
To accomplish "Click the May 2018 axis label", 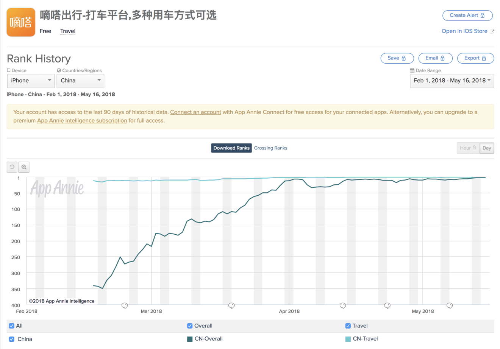I will coord(423,311).
